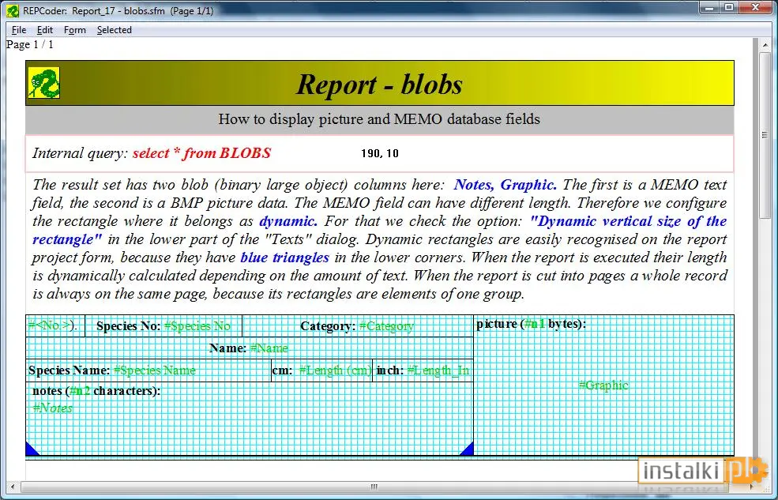Click the horizontal scrollbar thumb
This screenshot has height=500, width=778.
[374, 487]
